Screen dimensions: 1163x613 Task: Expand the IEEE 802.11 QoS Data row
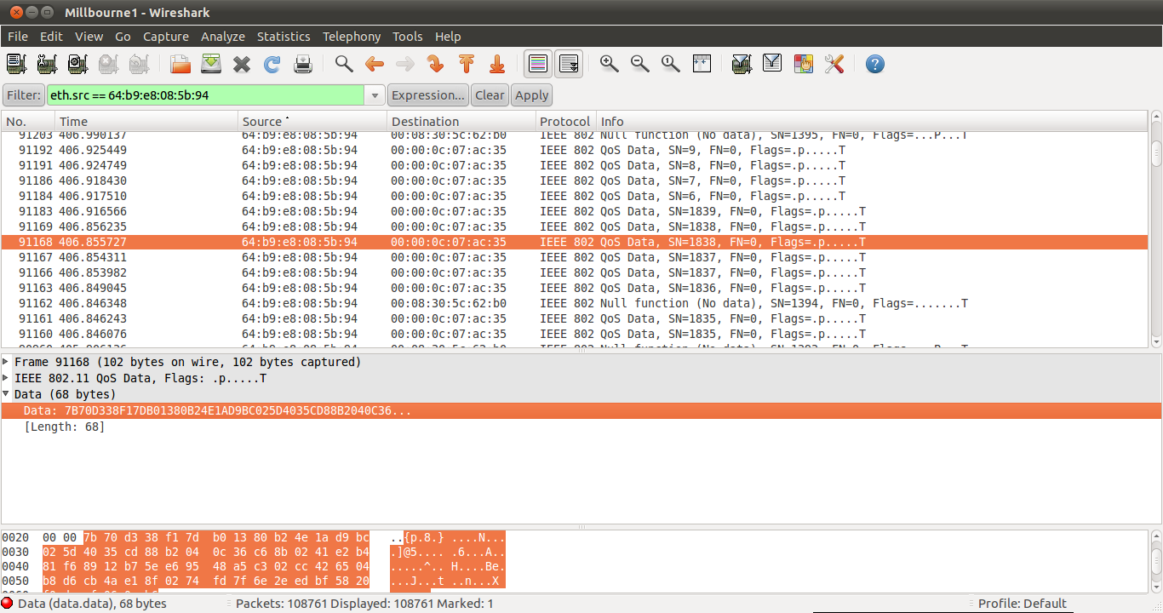(7, 378)
